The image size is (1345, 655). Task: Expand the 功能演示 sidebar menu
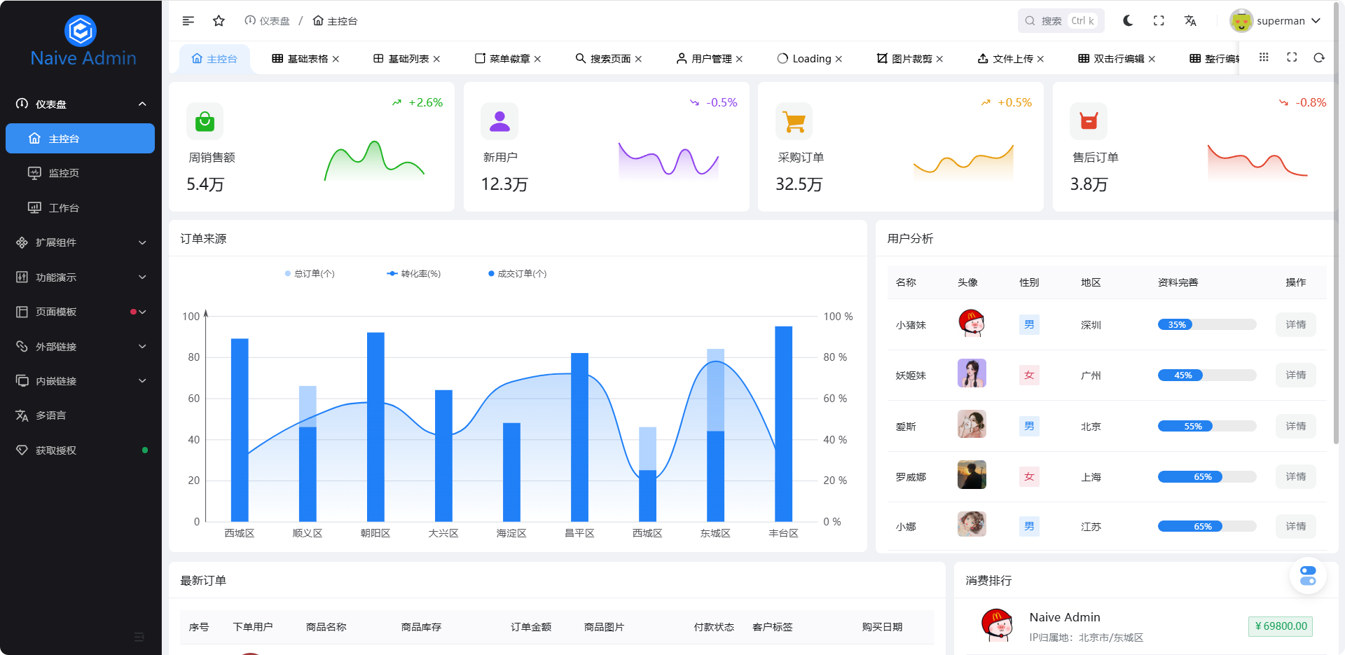81,277
